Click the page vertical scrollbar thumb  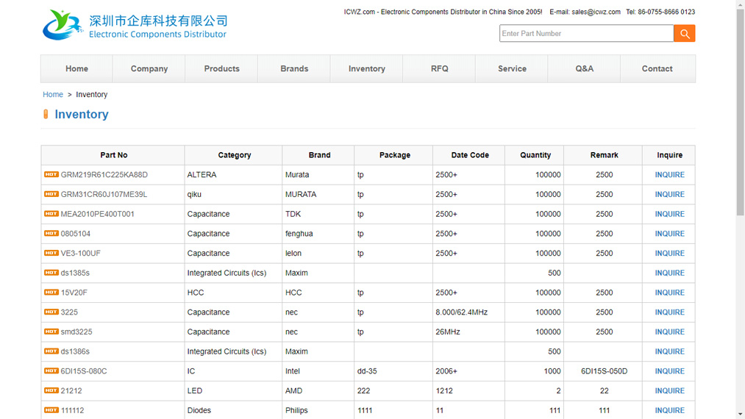point(741,112)
